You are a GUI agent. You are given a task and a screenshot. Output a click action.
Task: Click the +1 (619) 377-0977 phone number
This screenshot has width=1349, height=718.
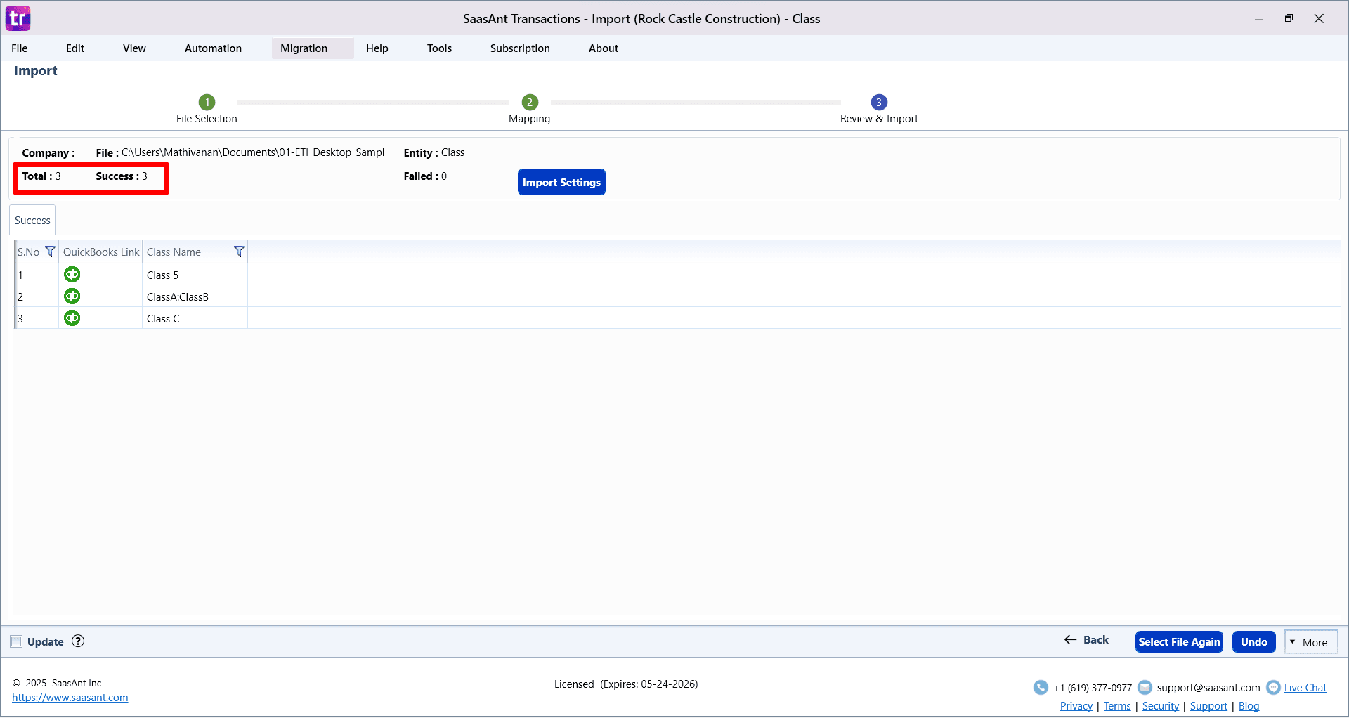[x=1093, y=688]
